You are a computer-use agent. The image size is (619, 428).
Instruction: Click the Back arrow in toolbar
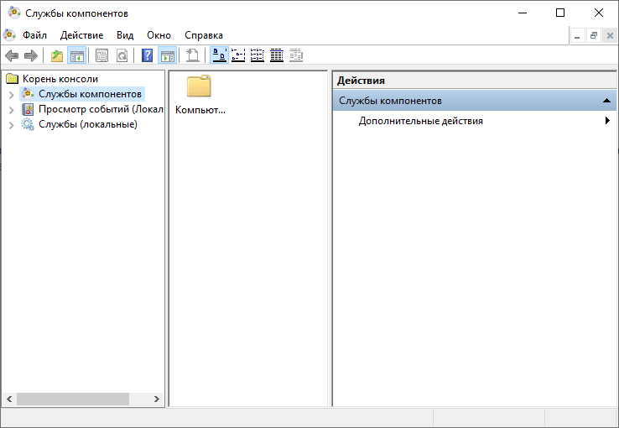12,55
